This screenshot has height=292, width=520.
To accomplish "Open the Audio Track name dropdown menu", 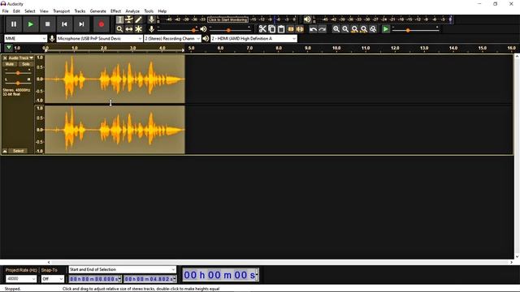I will [21, 58].
